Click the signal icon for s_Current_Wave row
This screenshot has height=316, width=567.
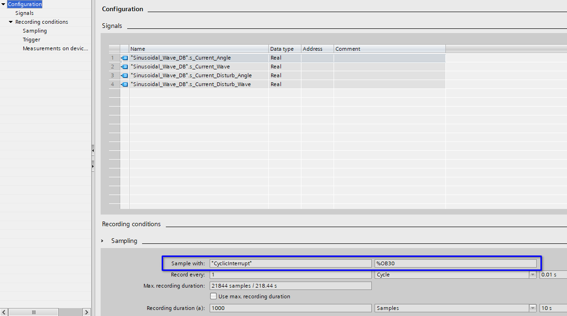tap(124, 67)
